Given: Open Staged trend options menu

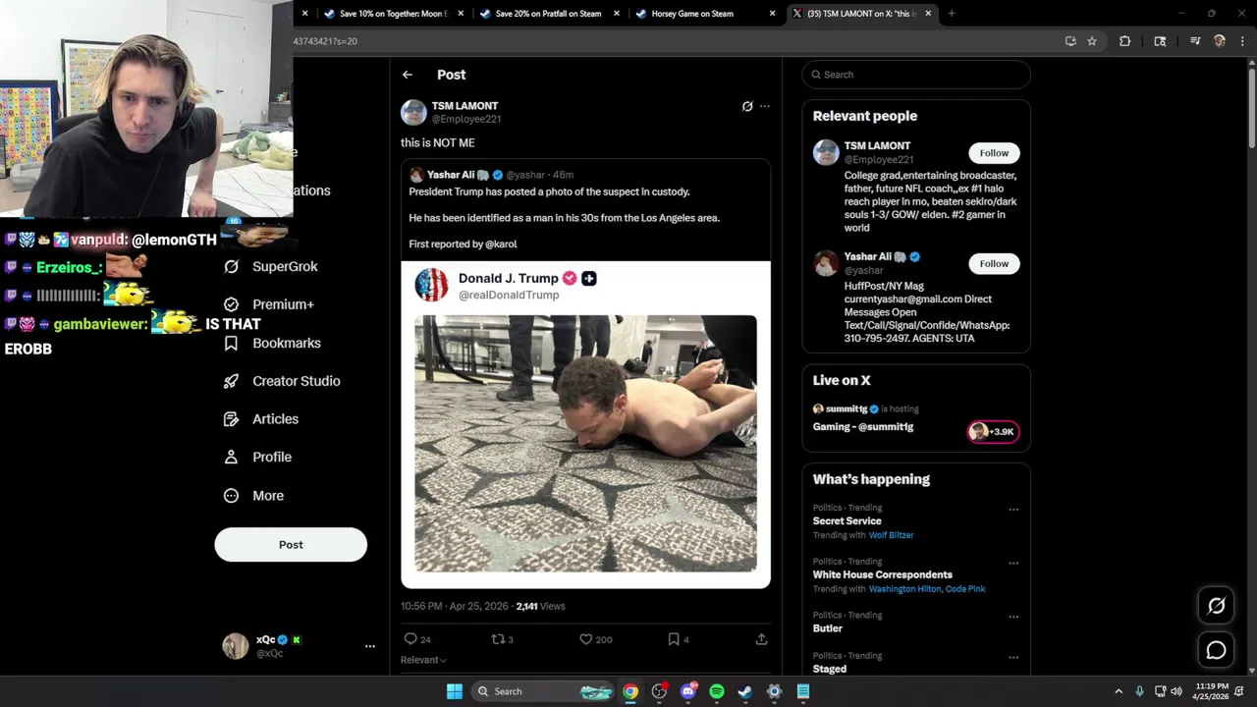Looking at the screenshot, I should point(1013,657).
